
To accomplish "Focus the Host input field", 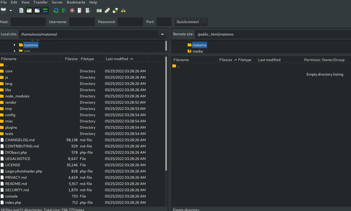I will click(x=28, y=22).
